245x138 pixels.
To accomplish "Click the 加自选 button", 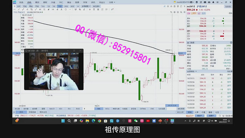I will pyautogui.click(x=228, y=6).
